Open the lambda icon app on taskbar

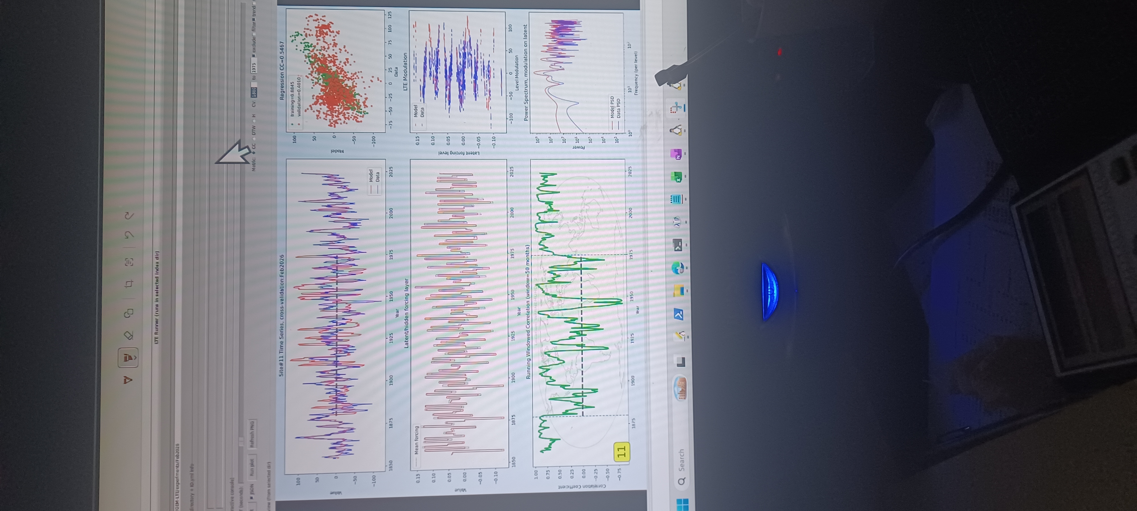[x=677, y=222]
